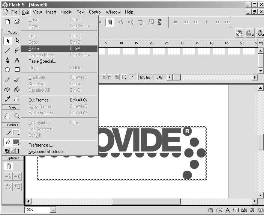Select the Rectangle tool
This screenshot has width=264, height=215.
[x=17, y=70]
